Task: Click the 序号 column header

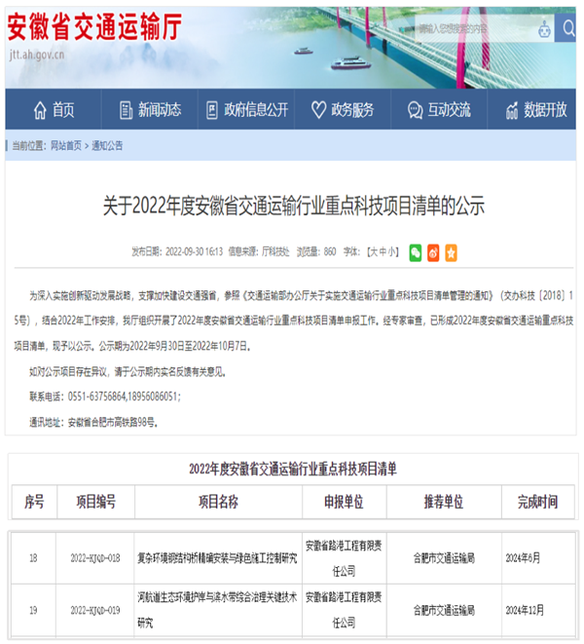Action: [34, 502]
